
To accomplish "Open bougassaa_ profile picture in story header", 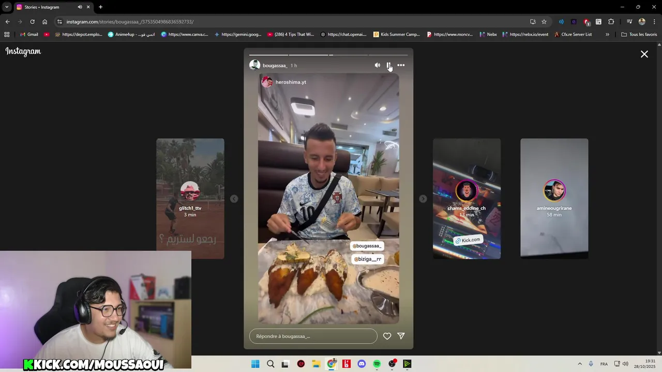I will [254, 65].
